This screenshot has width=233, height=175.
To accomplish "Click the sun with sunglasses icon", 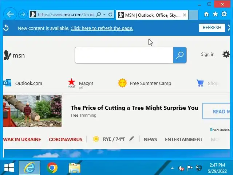I will [x=122, y=83].
